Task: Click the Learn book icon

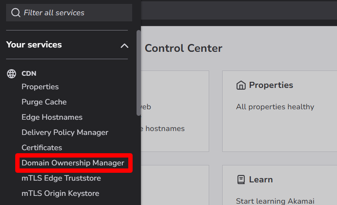Action: pyautogui.click(x=241, y=179)
